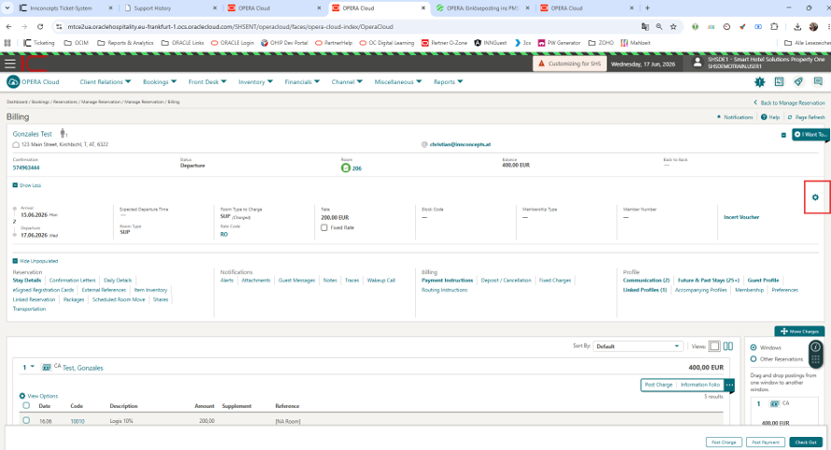
Task: Open the Channel menu
Action: click(347, 81)
